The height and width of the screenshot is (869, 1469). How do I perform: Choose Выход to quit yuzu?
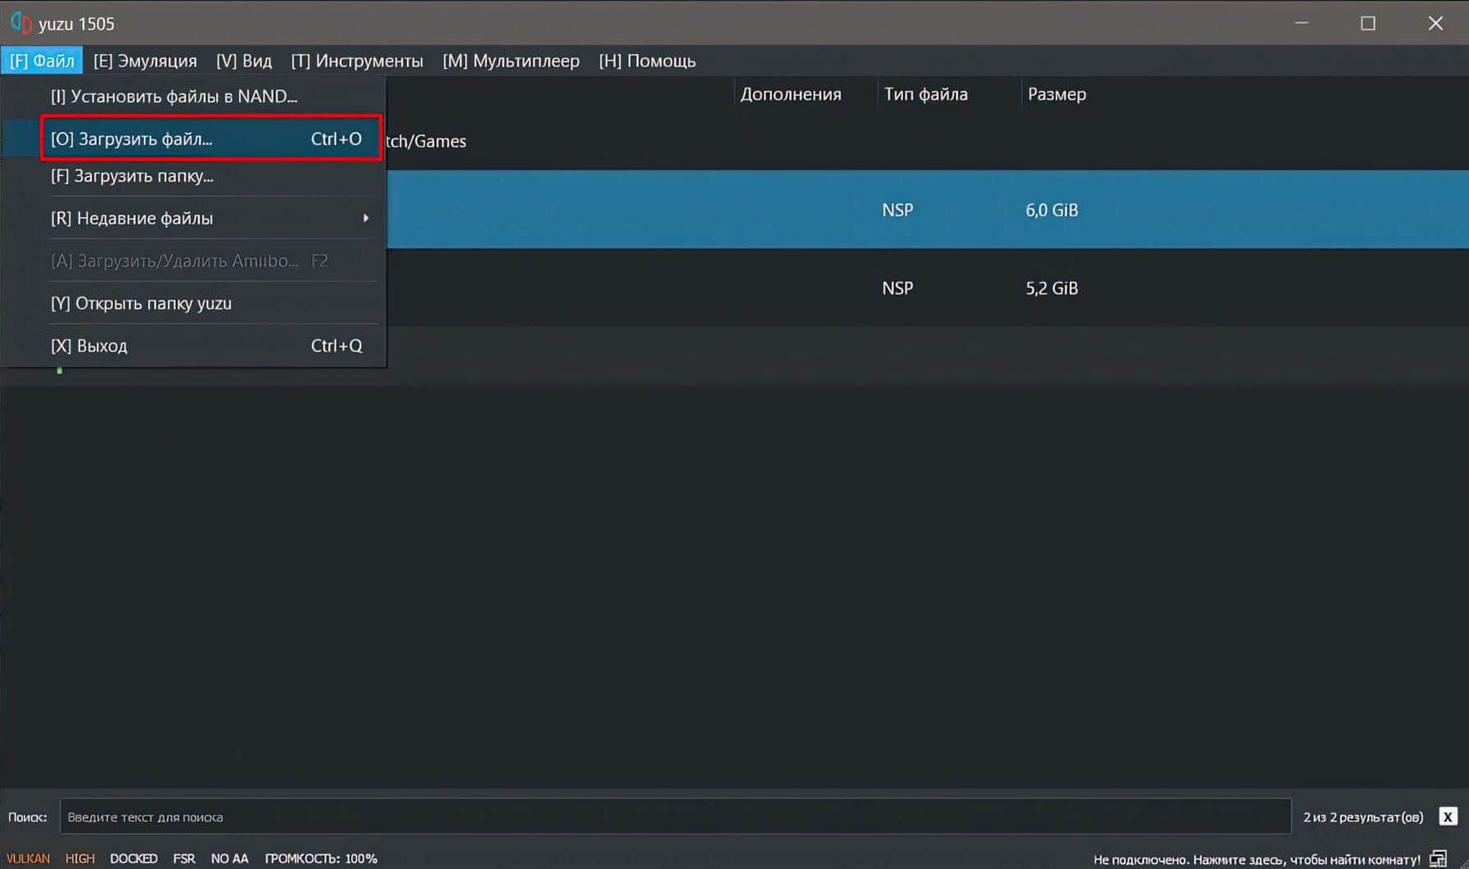coord(89,346)
